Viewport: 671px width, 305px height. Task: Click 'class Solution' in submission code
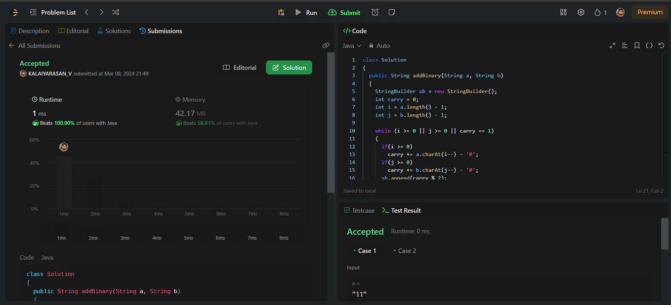pos(50,274)
